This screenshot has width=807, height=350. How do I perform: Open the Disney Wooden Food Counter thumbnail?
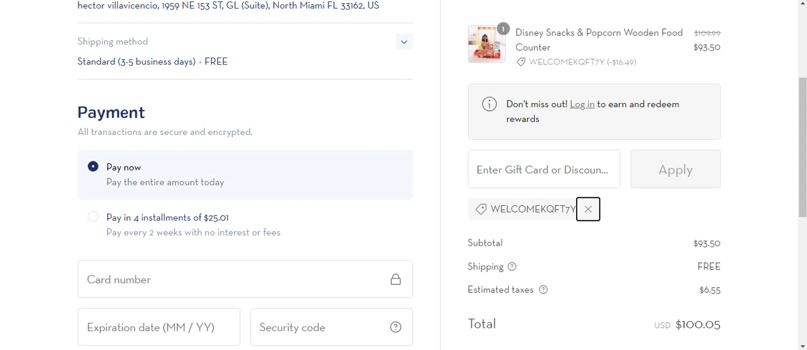[x=486, y=45]
